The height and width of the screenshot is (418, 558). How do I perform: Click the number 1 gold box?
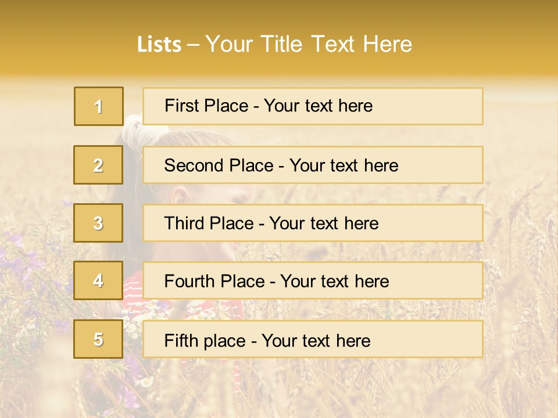coord(98,106)
